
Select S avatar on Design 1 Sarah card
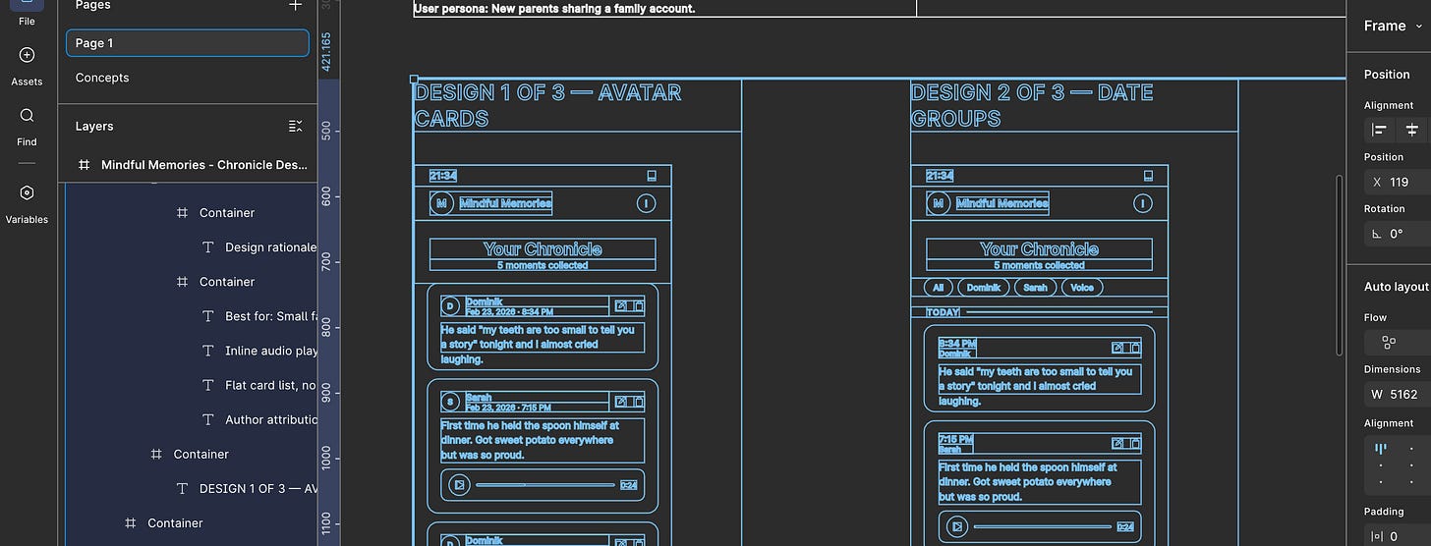[x=450, y=402]
